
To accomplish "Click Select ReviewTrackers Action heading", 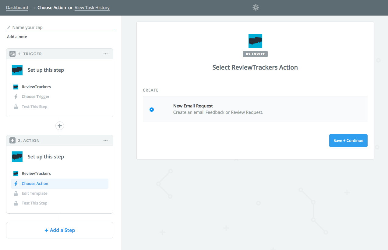I will pos(255,67).
